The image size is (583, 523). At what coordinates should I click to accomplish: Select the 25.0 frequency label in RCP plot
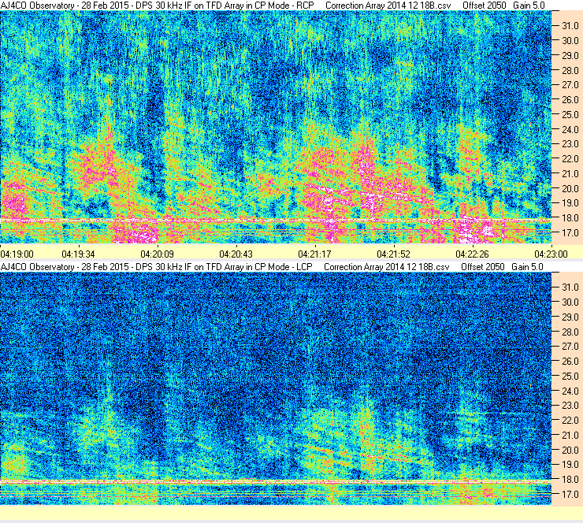[570, 114]
